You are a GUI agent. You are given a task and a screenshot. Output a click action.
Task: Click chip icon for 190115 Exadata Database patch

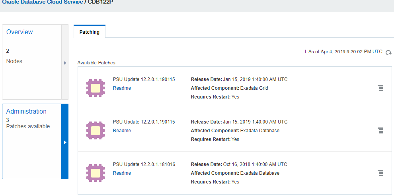pos(96,130)
